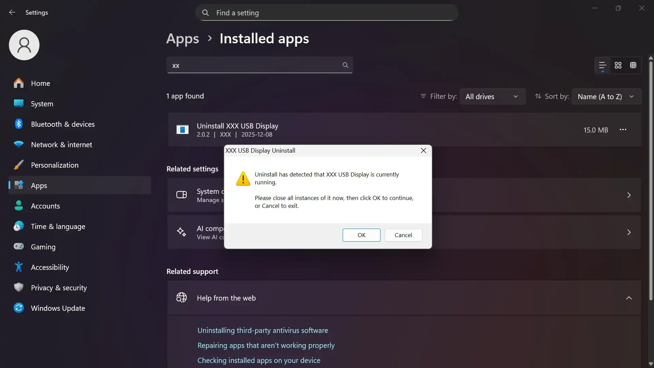This screenshot has height=368, width=654.
Task: Collapse the Help from the web section
Action: [629, 298]
